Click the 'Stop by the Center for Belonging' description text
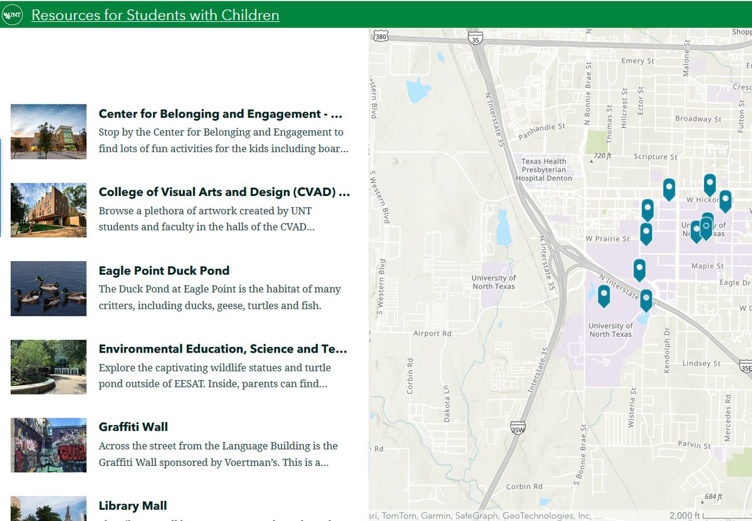The image size is (752, 521). (x=223, y=140)
